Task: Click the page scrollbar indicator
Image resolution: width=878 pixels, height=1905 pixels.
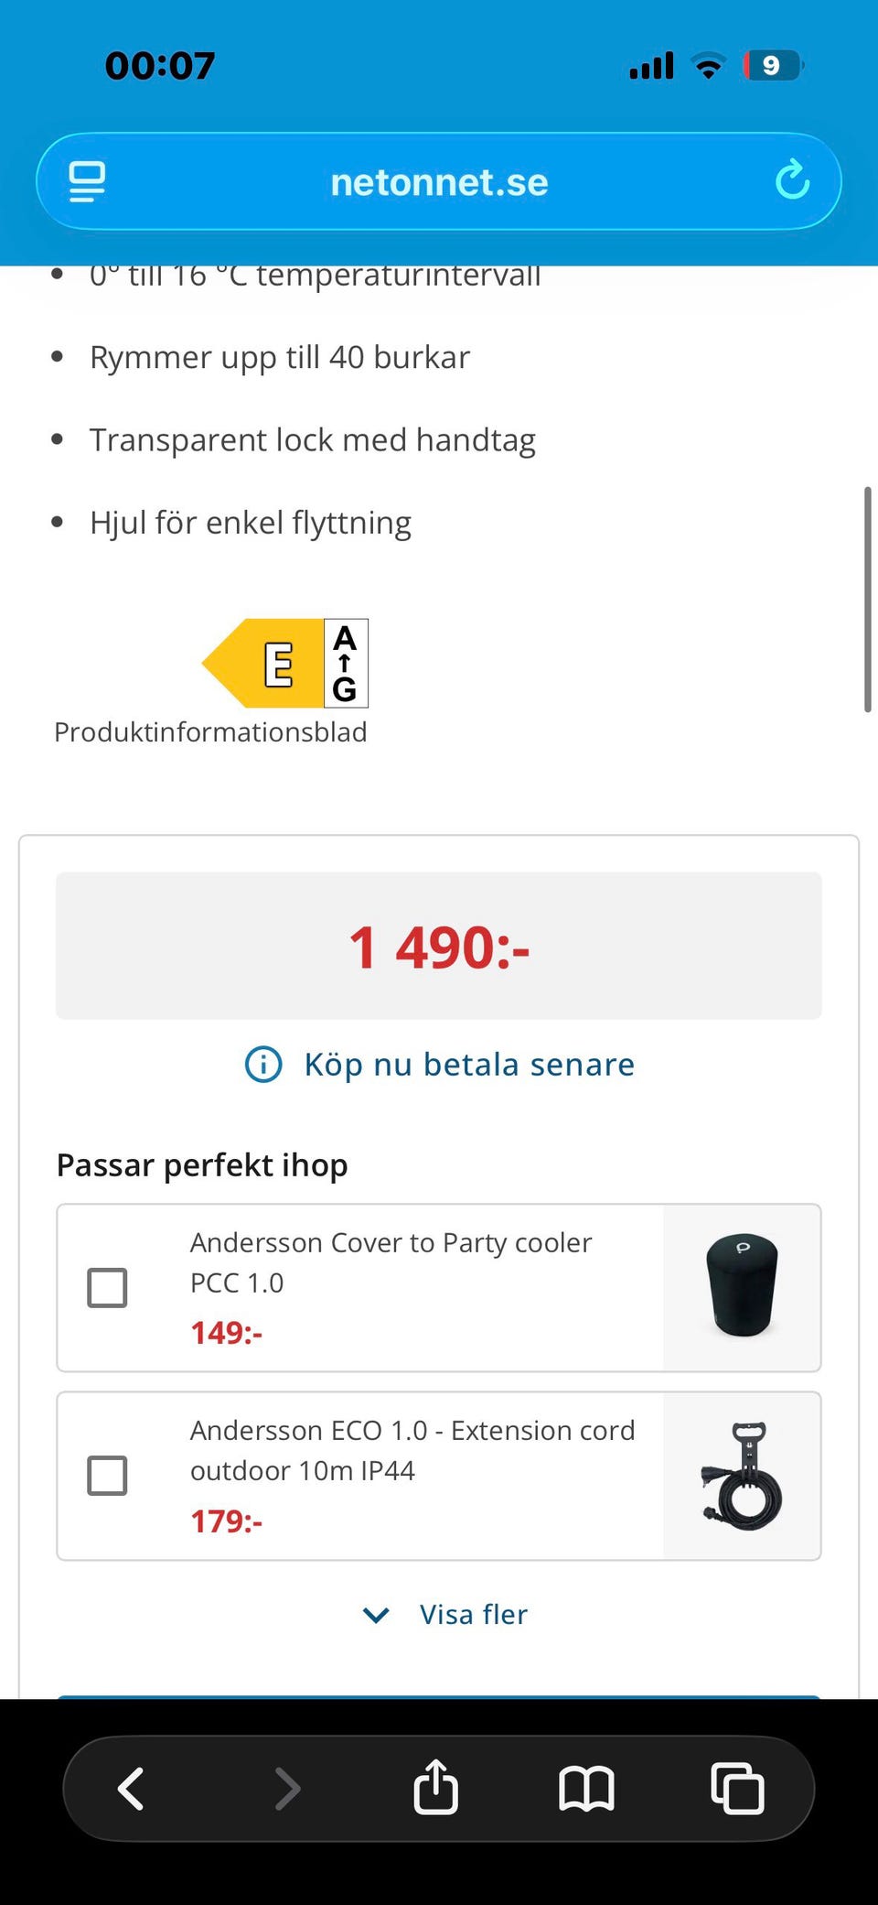Action: pyautogui.click(x=867, y=600)
